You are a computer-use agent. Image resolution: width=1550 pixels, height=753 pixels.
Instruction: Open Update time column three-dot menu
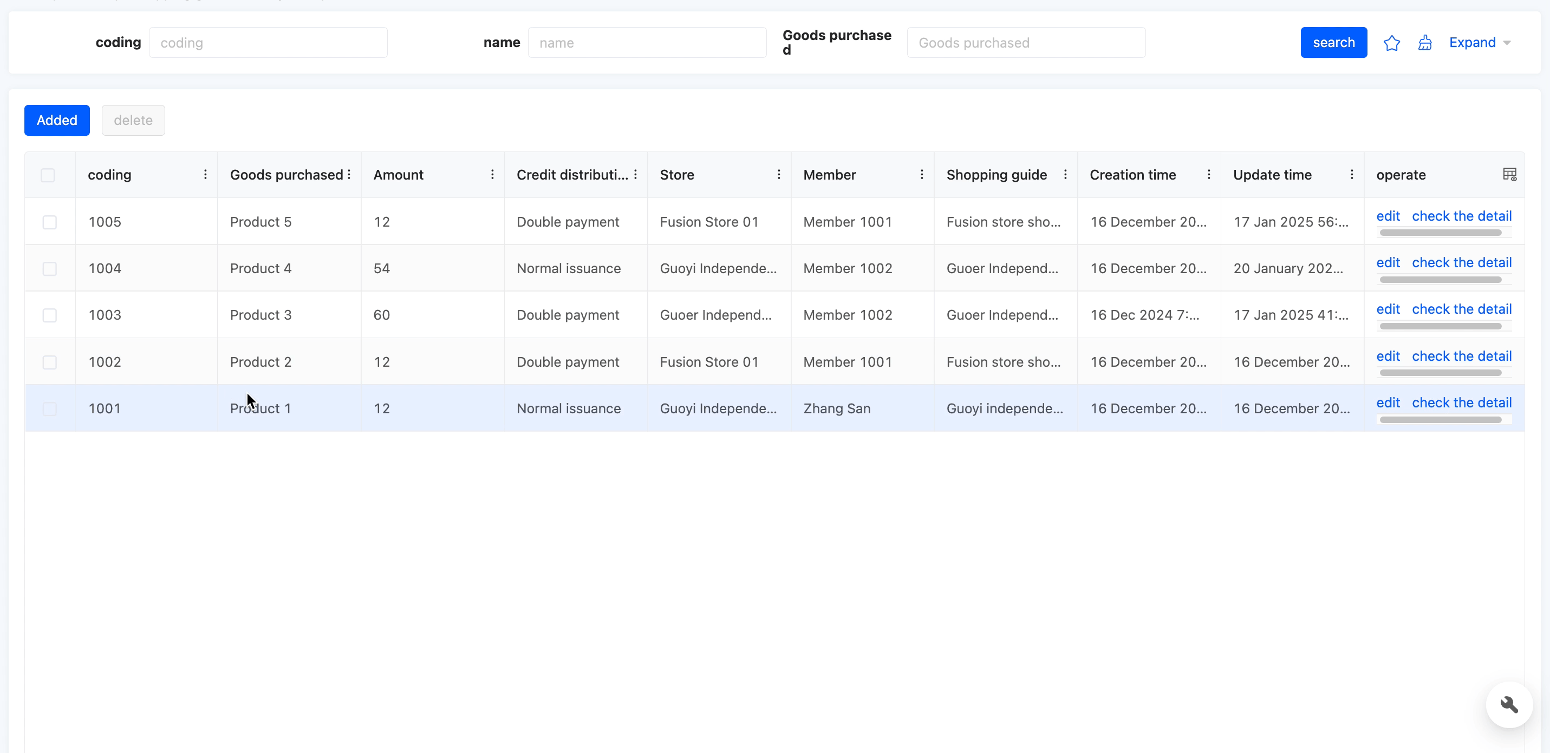[1351, 174]
